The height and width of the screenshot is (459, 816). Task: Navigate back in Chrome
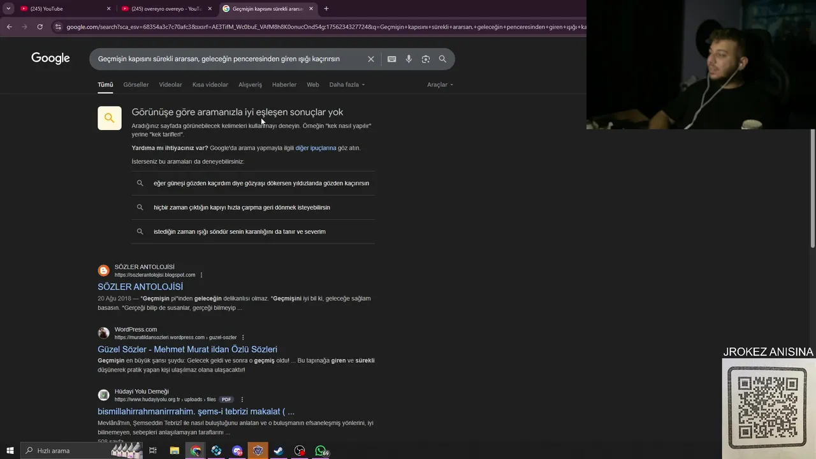(9, 27)
